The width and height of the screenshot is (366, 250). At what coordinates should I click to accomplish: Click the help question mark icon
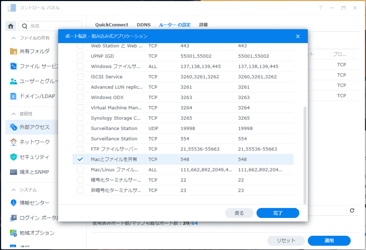tap(321, 8)
